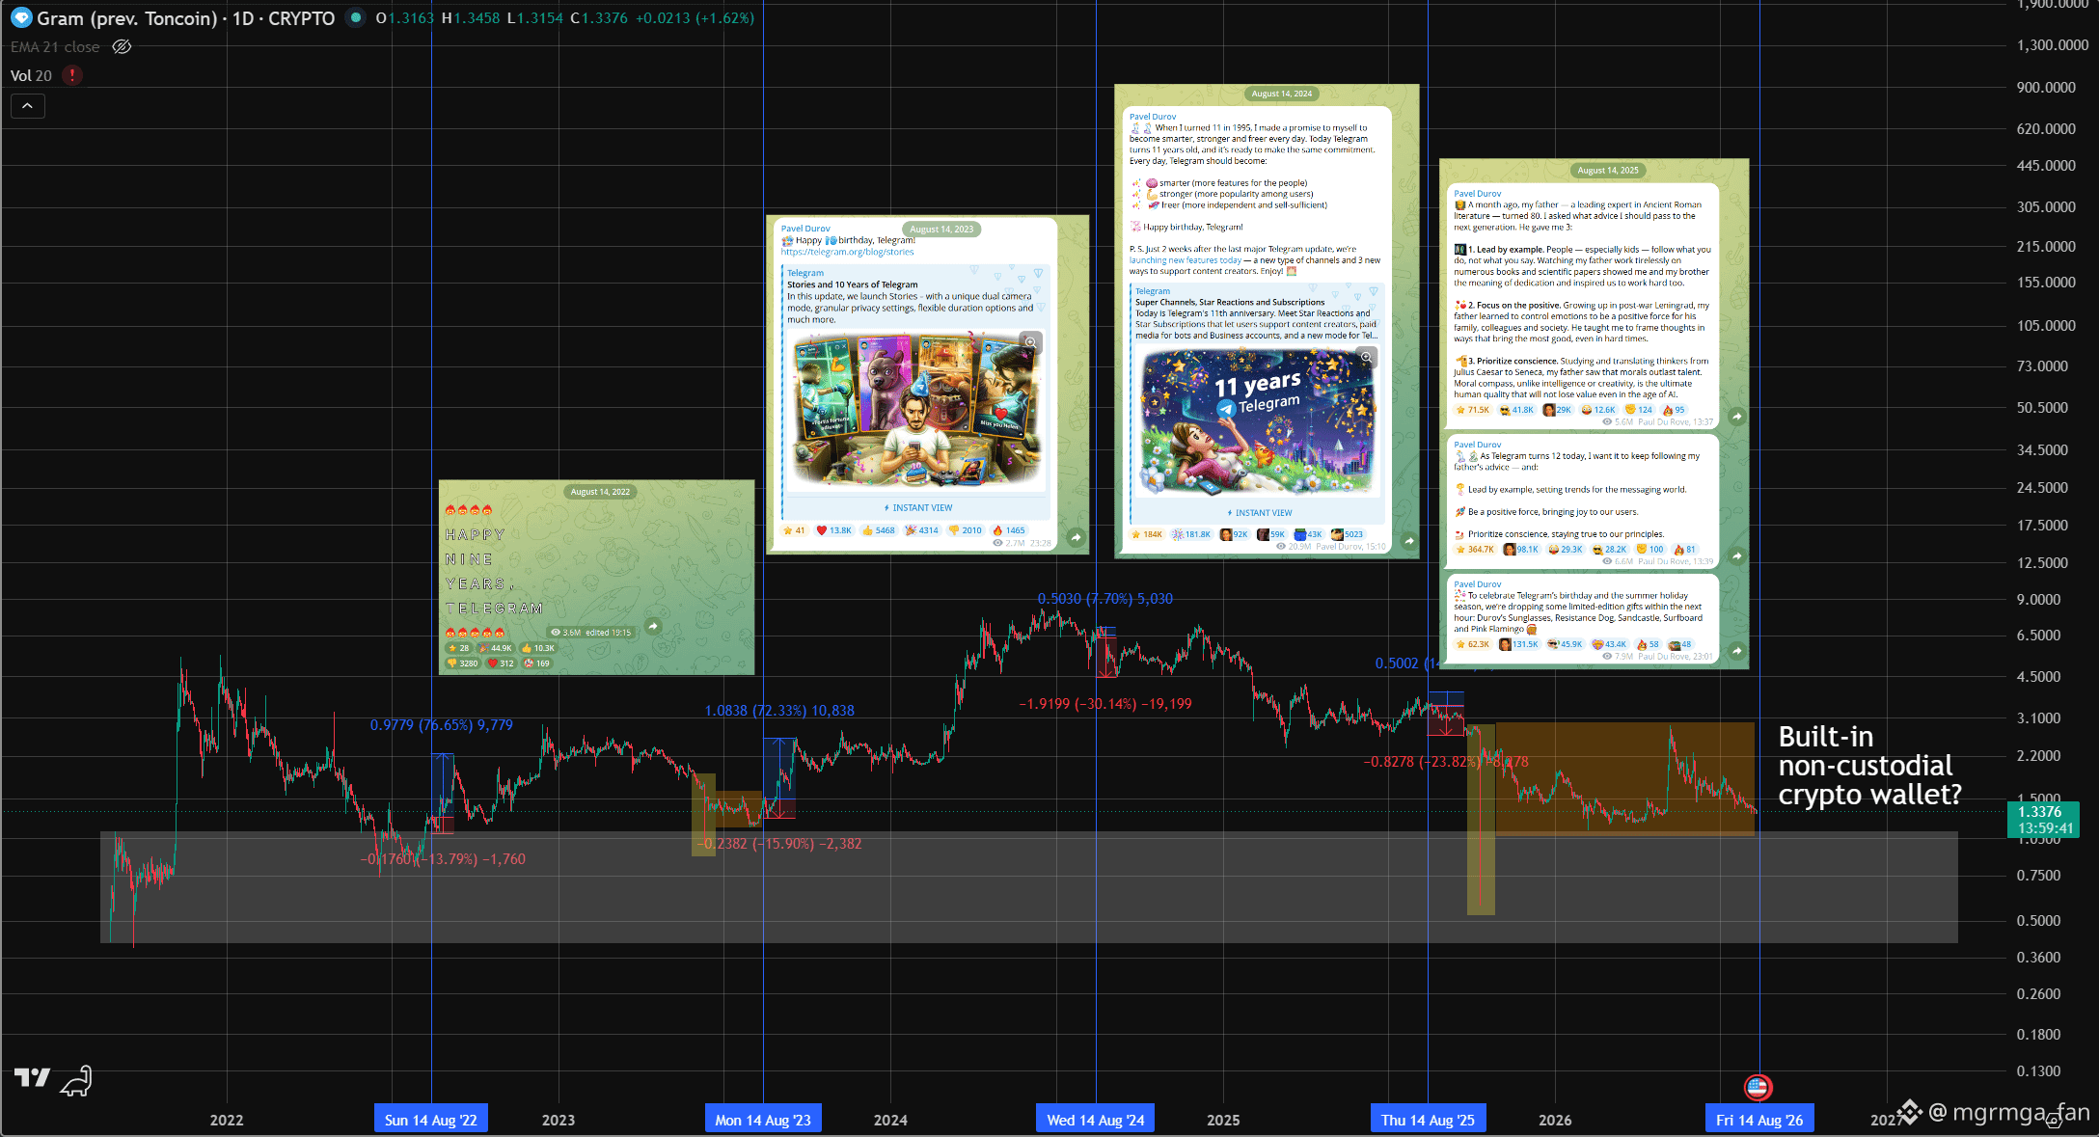
Task: Select the EMA 21 close indicator label
Action: pos(55,46)
